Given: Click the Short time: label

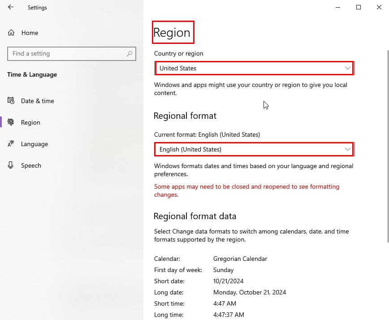Looking at the screenshot, I should pyautogui.click(x=169, y=303).
